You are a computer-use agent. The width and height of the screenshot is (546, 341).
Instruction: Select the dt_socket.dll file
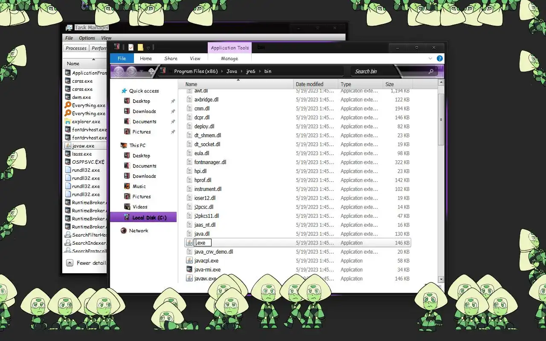207,144
